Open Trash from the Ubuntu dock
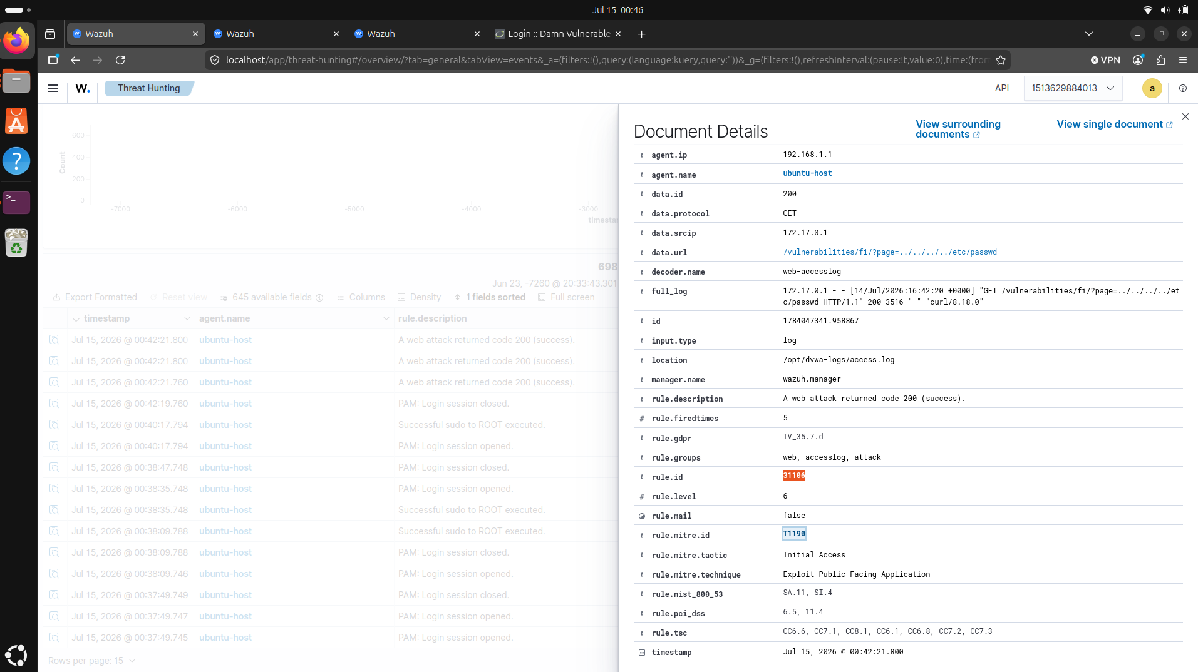The image size is (1198, 672). pos(16,243)
